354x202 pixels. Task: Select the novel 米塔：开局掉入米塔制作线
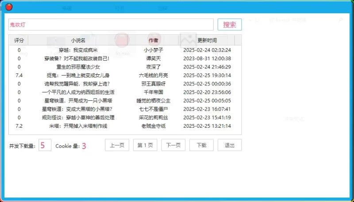(x=78, y=126)
